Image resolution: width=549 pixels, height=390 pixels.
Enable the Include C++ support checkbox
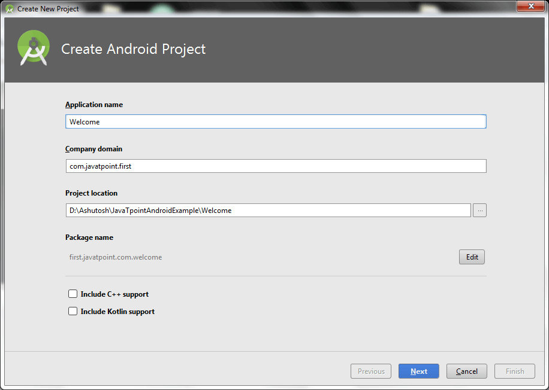pos(73,294)
